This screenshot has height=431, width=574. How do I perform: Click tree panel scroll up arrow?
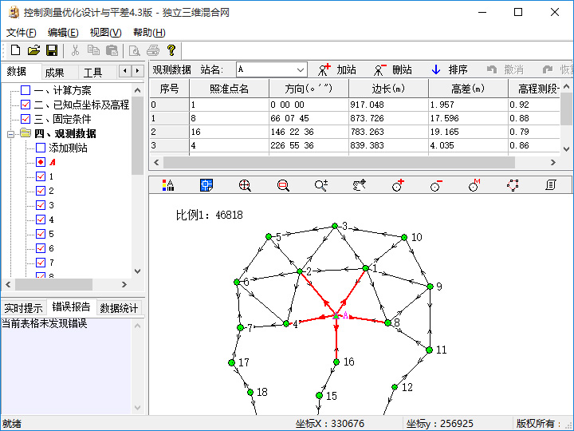coord(138,90)
